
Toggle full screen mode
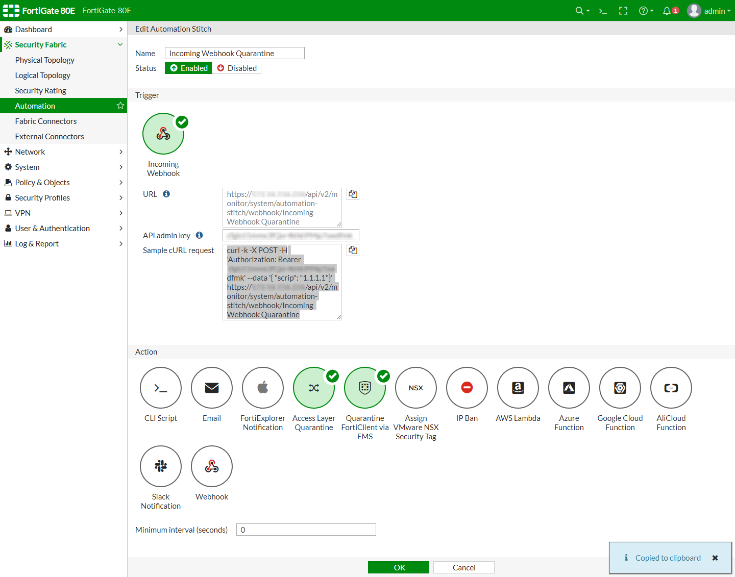[x=623, y=11]
